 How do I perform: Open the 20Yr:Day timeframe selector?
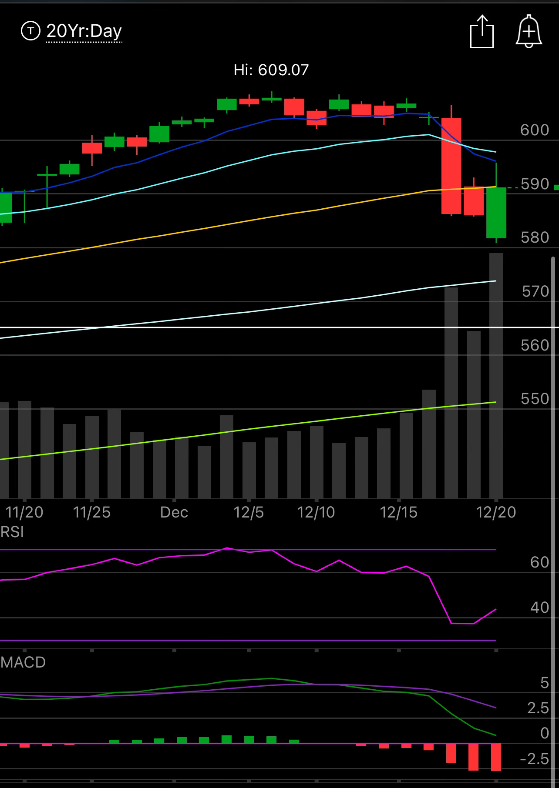(84, 31)
